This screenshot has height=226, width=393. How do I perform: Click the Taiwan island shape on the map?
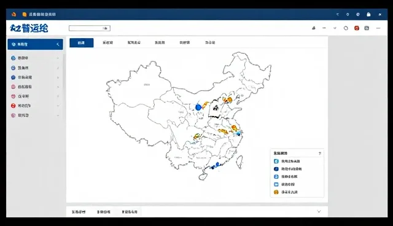coord(239,162)
